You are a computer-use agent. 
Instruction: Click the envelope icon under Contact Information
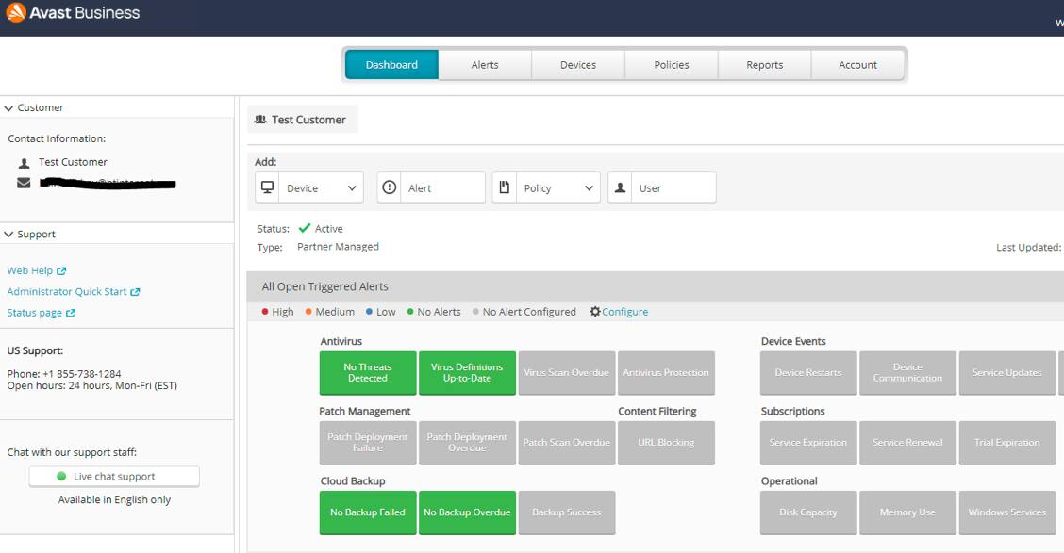(x=24, y=183)
